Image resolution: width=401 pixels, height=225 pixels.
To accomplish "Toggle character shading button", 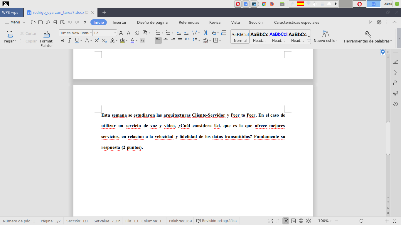I will pyautogui.click(x=142, y=41).
